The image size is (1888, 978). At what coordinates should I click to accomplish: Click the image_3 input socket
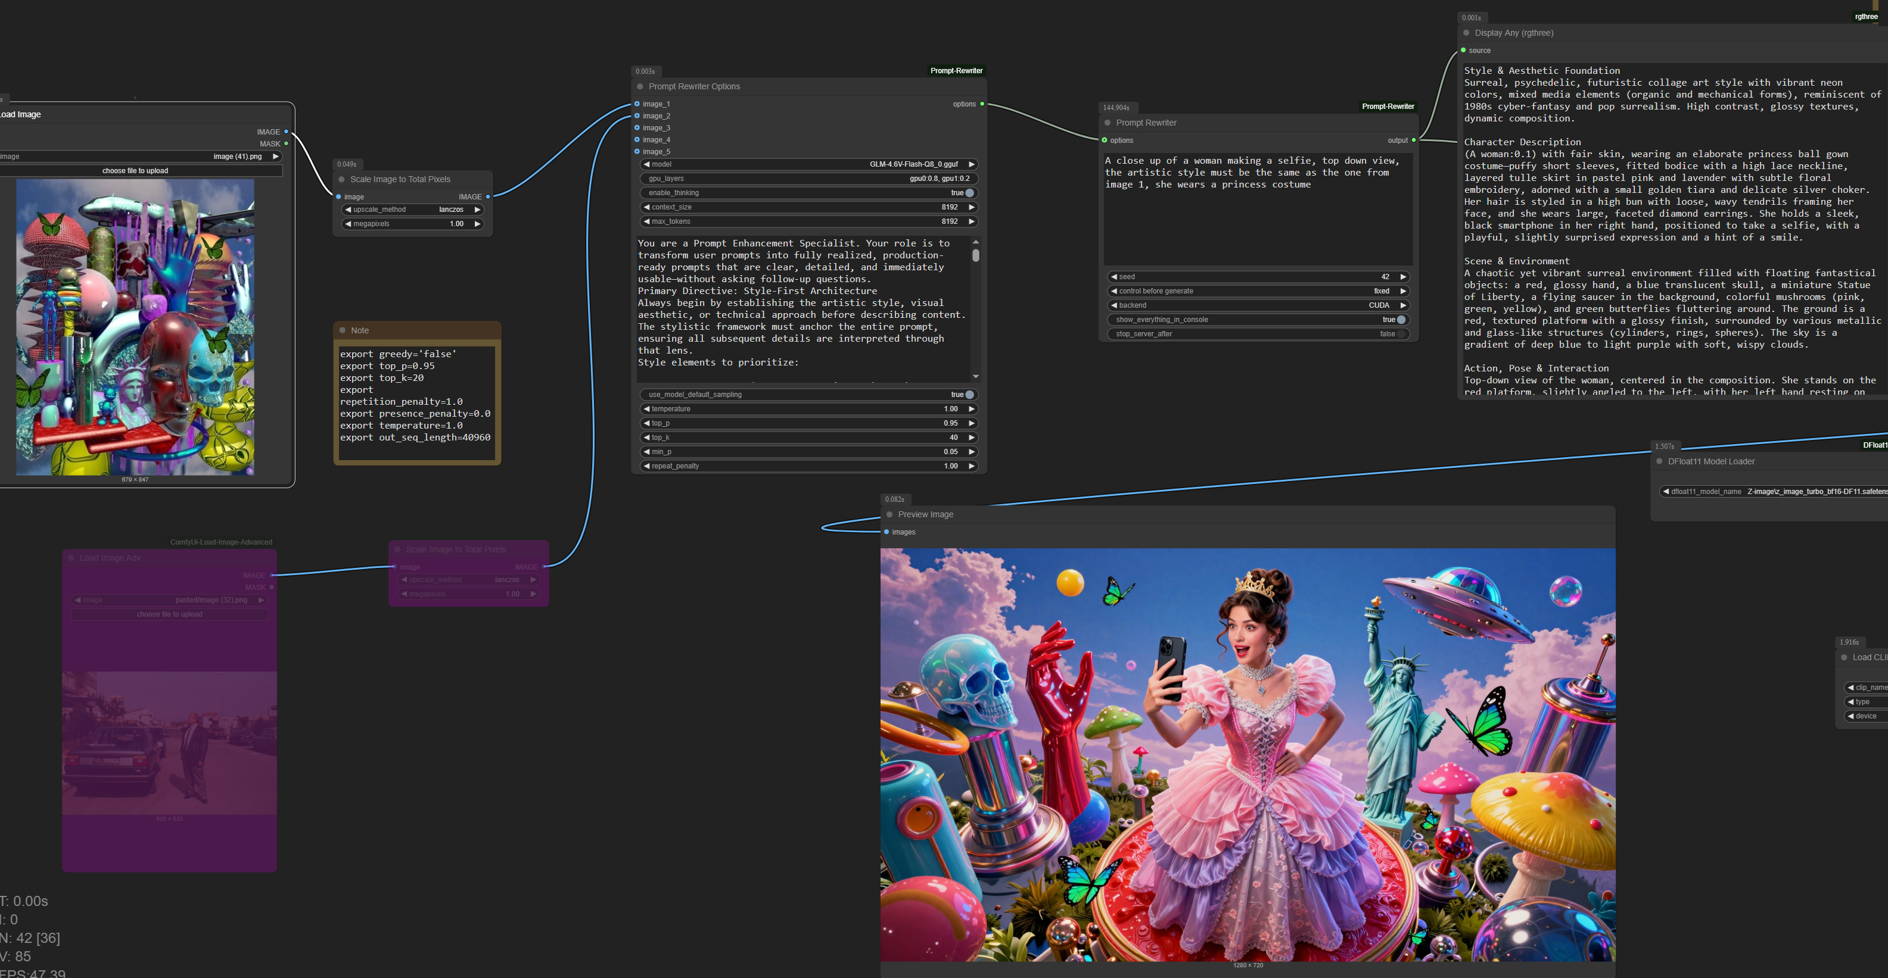(x=637, y=128)
